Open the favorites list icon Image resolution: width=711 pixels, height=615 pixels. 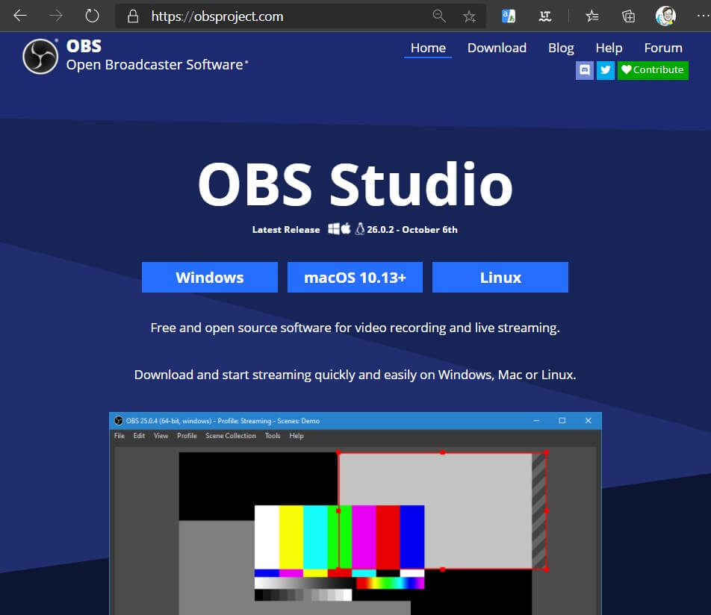pyautogui.click(x=592, y=16)
